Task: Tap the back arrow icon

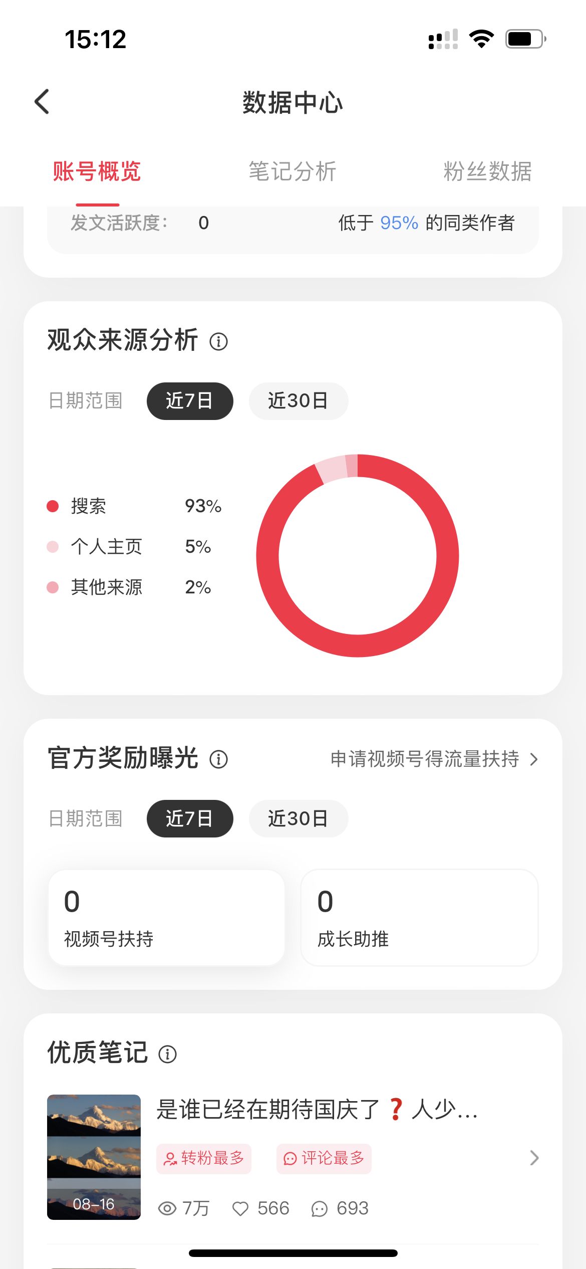Action: tap(42, 102)
